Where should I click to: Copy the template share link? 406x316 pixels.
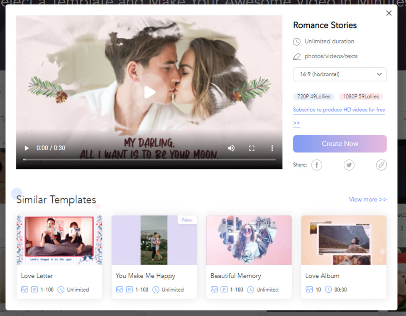(381, 165)
